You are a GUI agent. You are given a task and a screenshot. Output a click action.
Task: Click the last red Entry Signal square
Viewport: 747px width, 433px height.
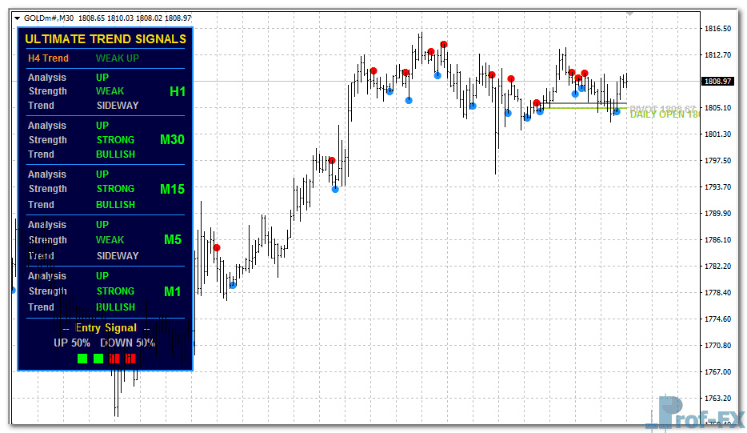tap(130, 359)
